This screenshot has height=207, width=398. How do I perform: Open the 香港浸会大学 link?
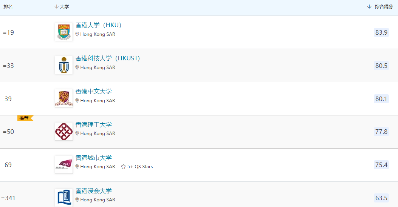point(94,191)
